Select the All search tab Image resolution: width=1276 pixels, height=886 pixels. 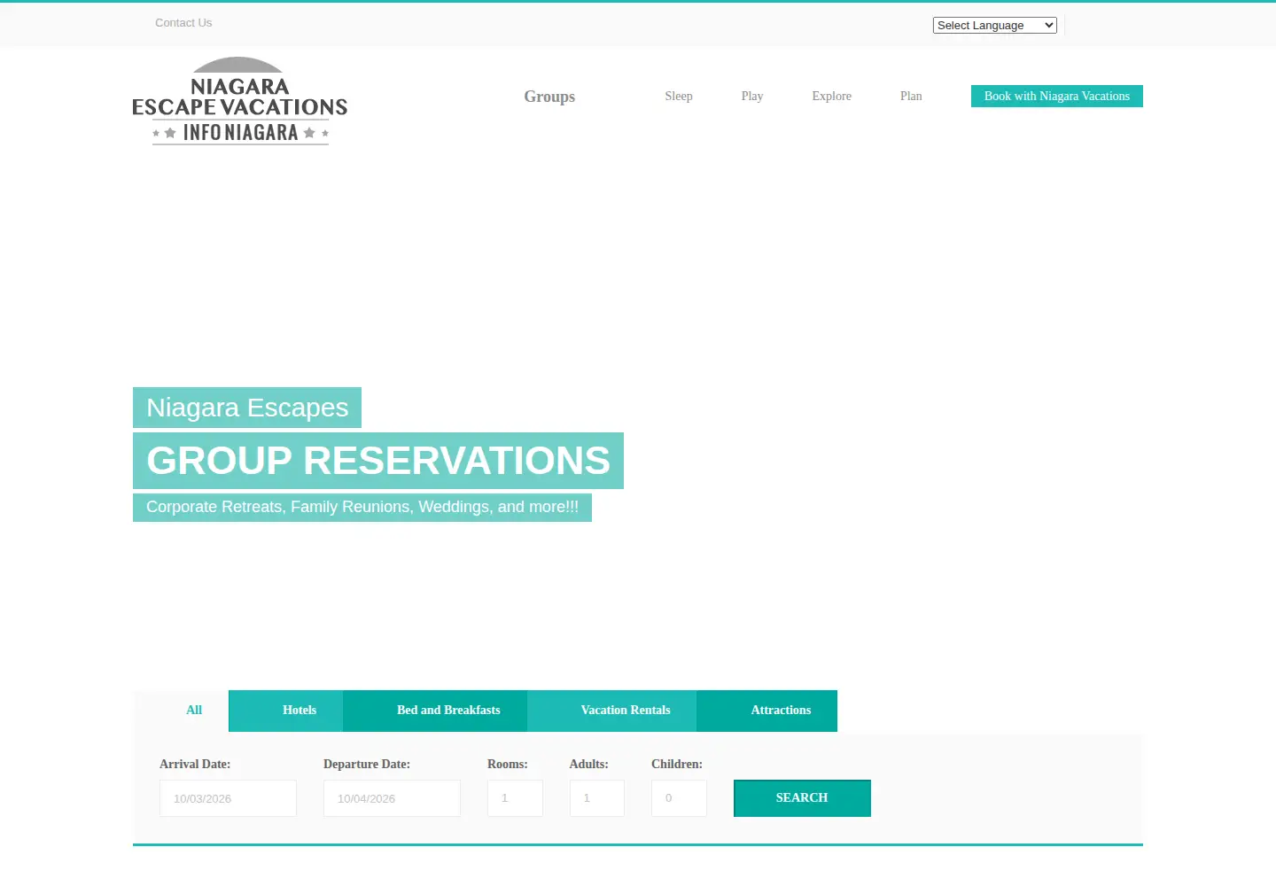pos(181,711)
